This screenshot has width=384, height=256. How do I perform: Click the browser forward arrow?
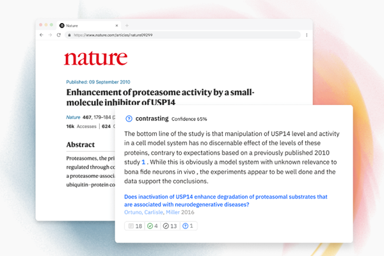click(x=50, y=35)
